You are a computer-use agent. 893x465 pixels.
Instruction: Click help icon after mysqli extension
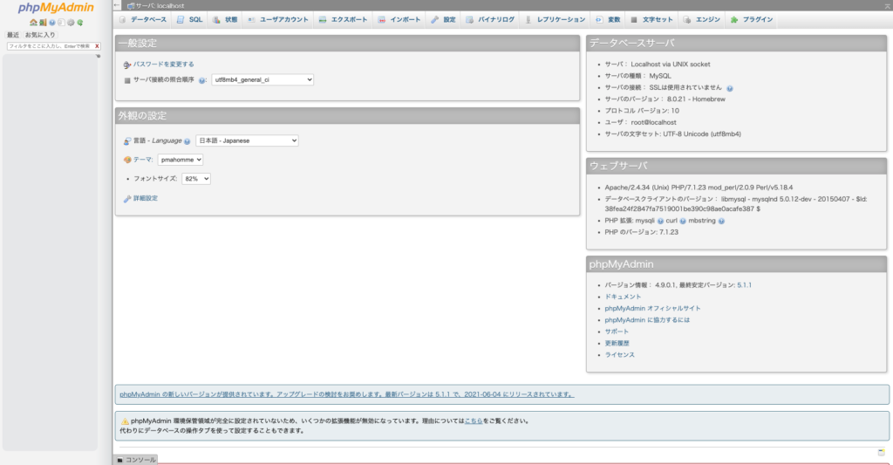coord(660,221)
